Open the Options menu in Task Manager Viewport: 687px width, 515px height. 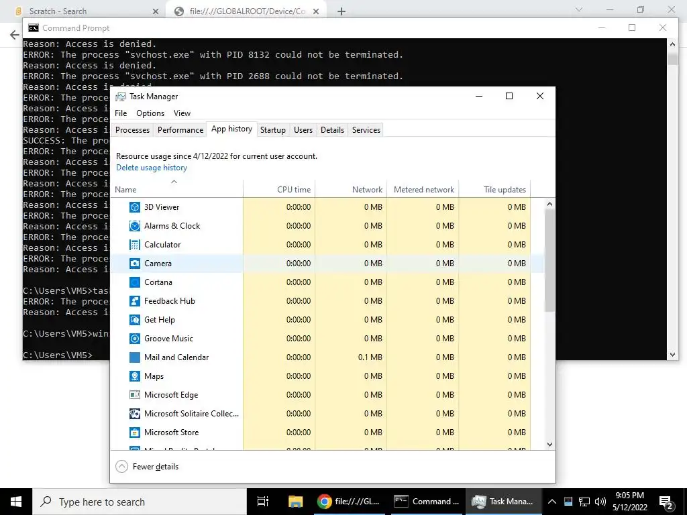150,113
